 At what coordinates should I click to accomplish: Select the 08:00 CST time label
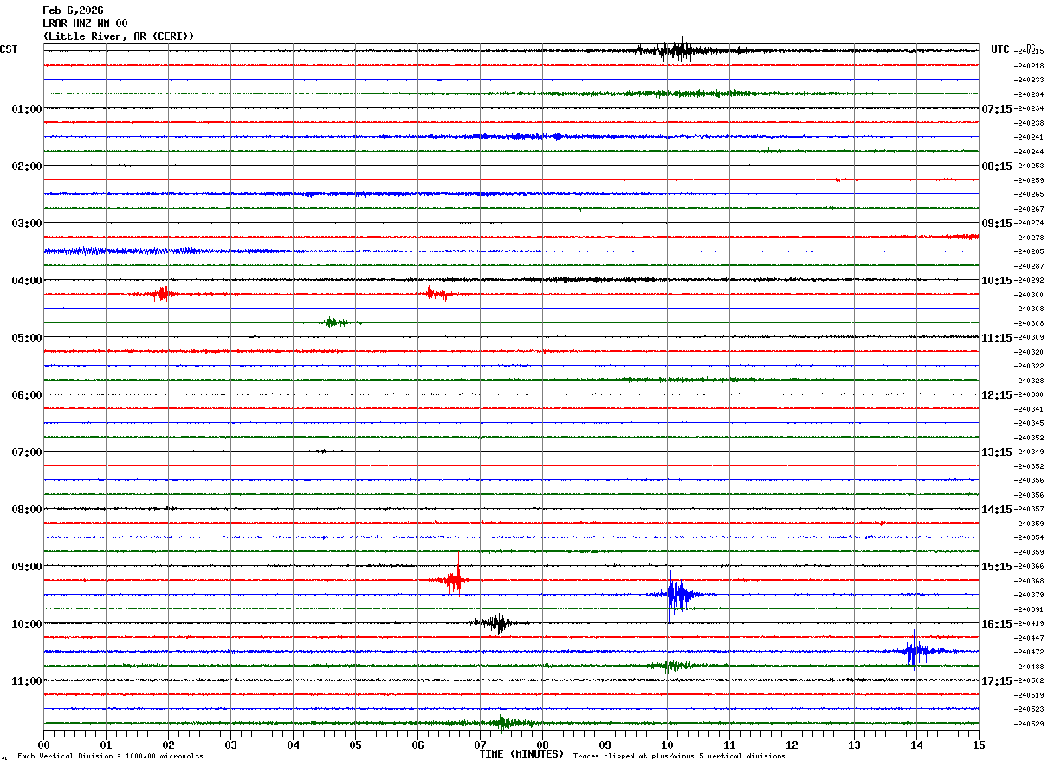(x=27, y=509)
